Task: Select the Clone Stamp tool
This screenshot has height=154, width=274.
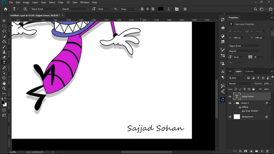Action: [4, 52]
